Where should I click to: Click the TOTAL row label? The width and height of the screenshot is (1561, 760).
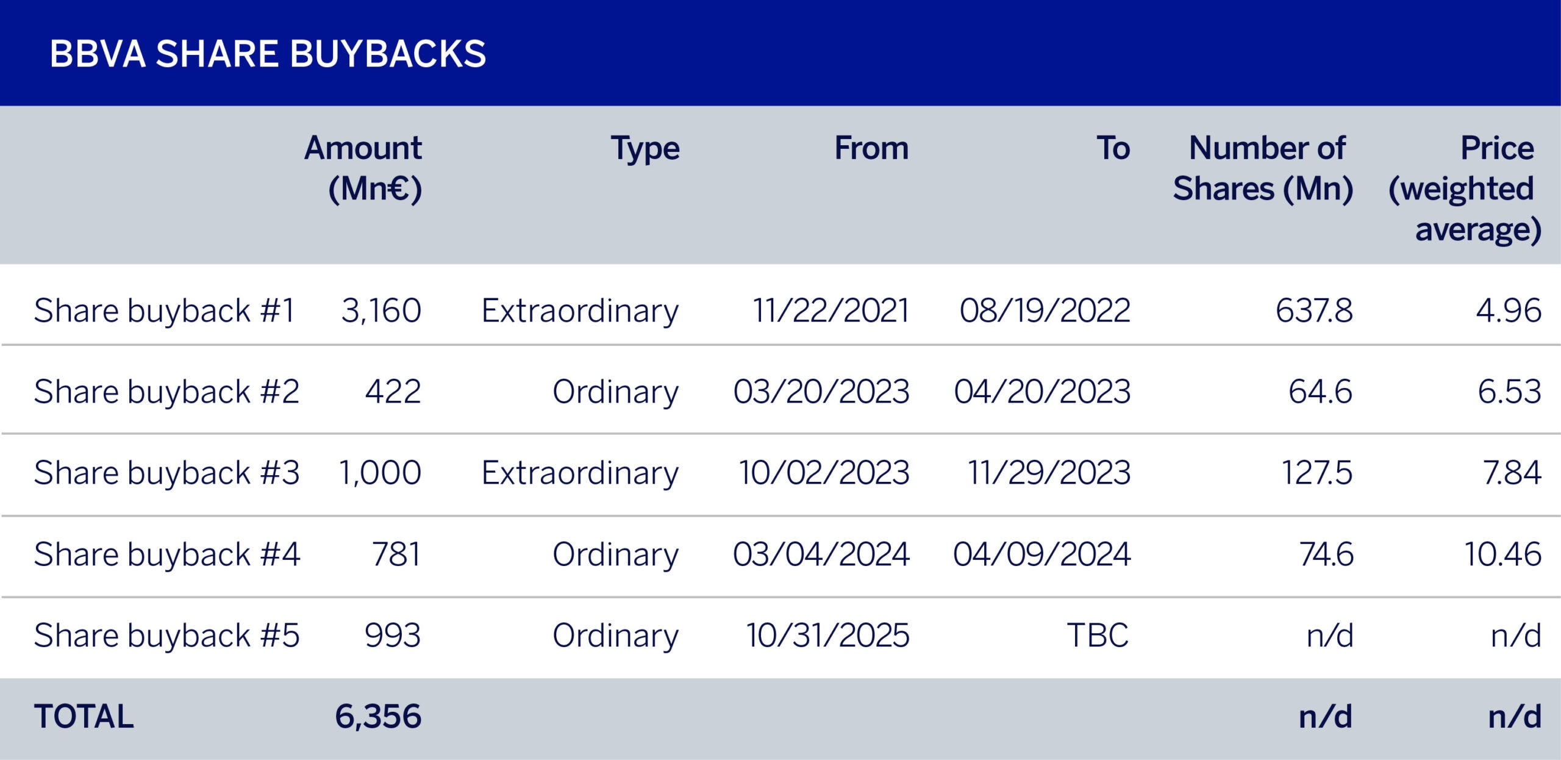[x=84, y=716]
